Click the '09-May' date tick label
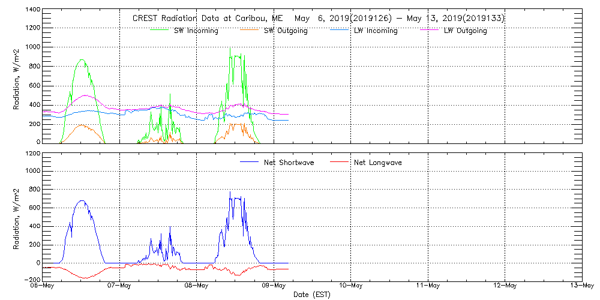The image size is (600, 300). pyautogui.click(x=274, y=286)
